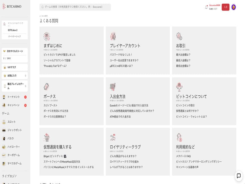Viewport: 245px width, 184px height.
Task: Click the お取引 gears icon
Action: click(x=179, y=36)
